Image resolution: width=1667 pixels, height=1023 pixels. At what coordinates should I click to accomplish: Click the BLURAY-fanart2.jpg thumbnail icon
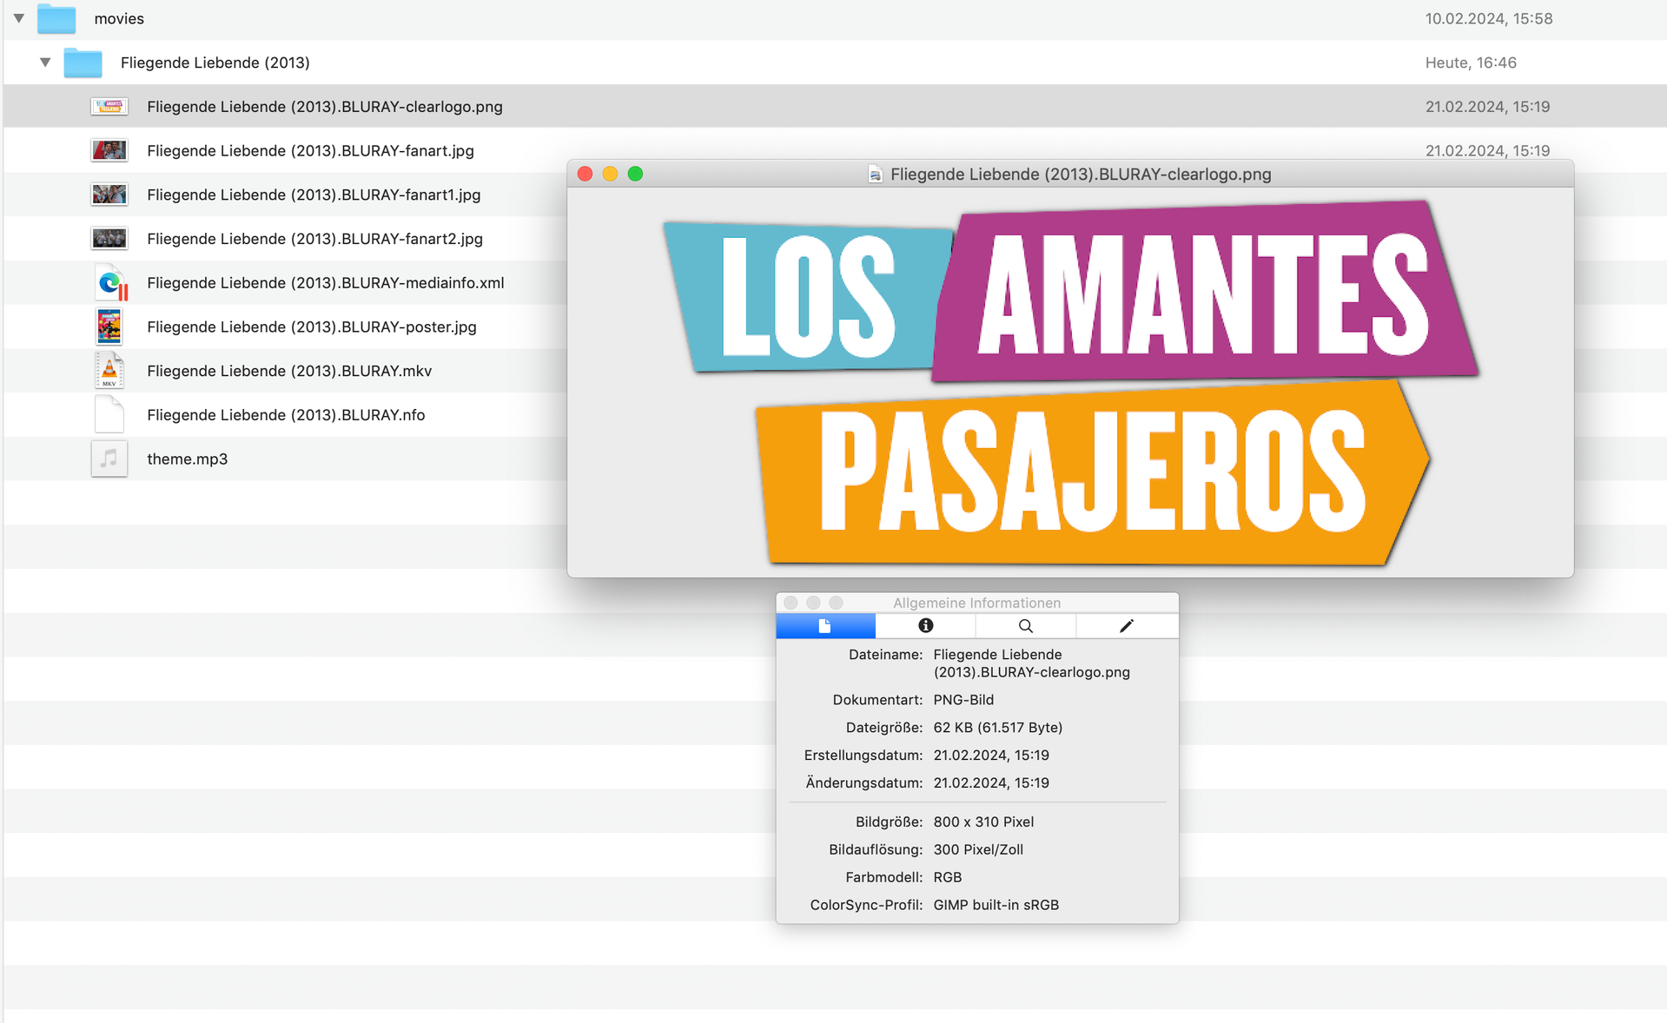pos(109,239)
